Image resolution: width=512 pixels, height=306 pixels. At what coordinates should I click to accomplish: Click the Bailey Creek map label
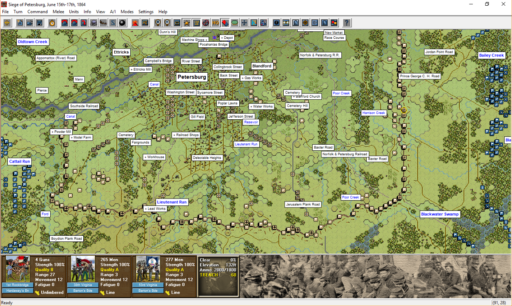(492, 55)
